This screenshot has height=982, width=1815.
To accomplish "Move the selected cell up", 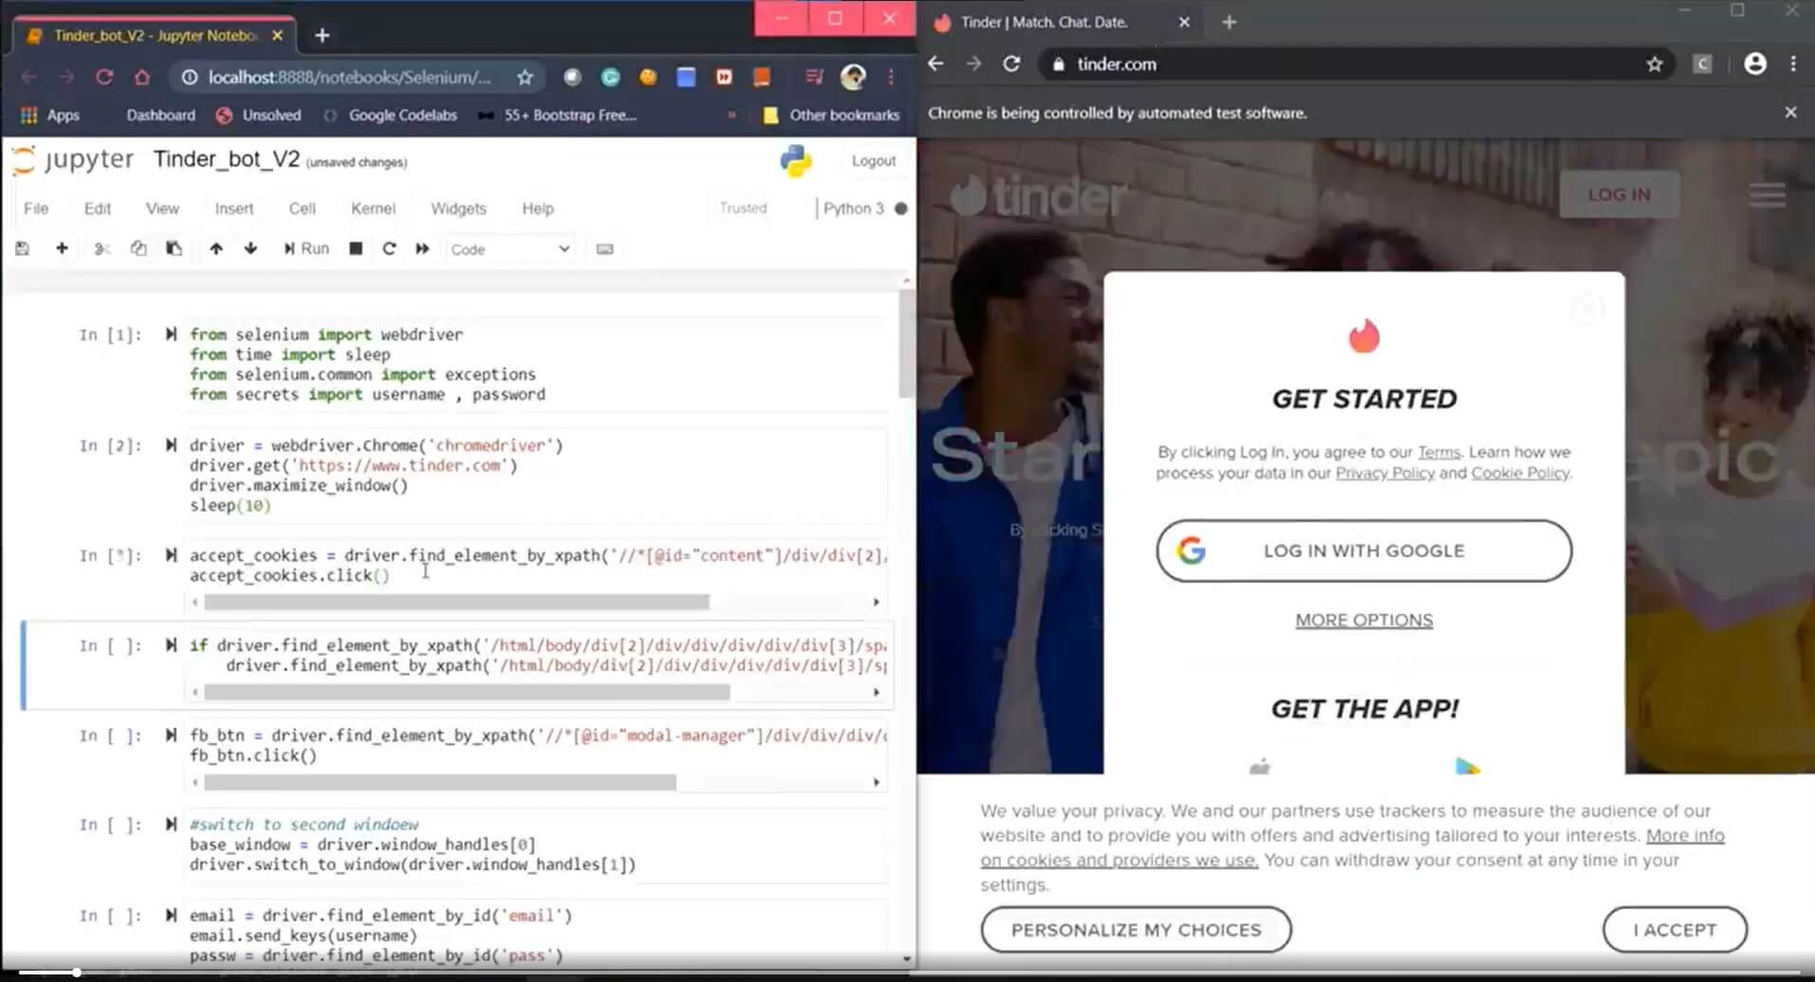I will click(216, 248).
